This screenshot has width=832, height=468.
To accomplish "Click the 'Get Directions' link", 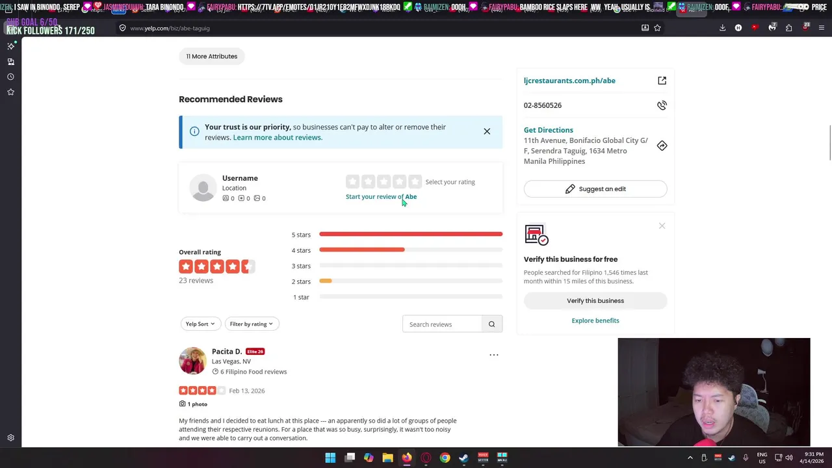I will (549, 130).
